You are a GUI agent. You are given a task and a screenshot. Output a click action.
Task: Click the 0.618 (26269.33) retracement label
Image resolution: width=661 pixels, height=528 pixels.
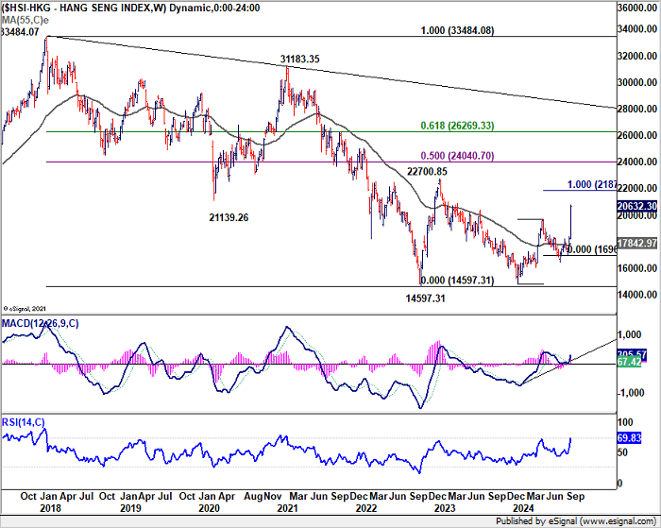457,126
